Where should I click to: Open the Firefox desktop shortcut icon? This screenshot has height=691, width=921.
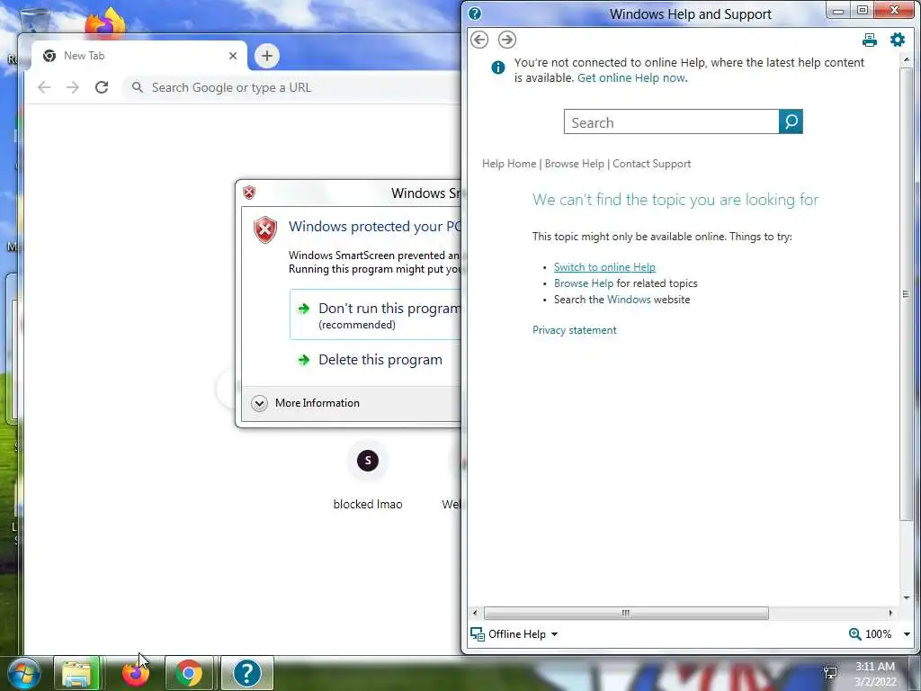[106, 23]
